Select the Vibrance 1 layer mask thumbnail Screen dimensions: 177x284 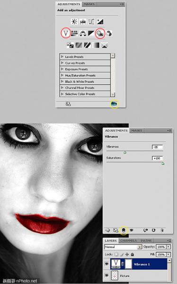(128, 264)
